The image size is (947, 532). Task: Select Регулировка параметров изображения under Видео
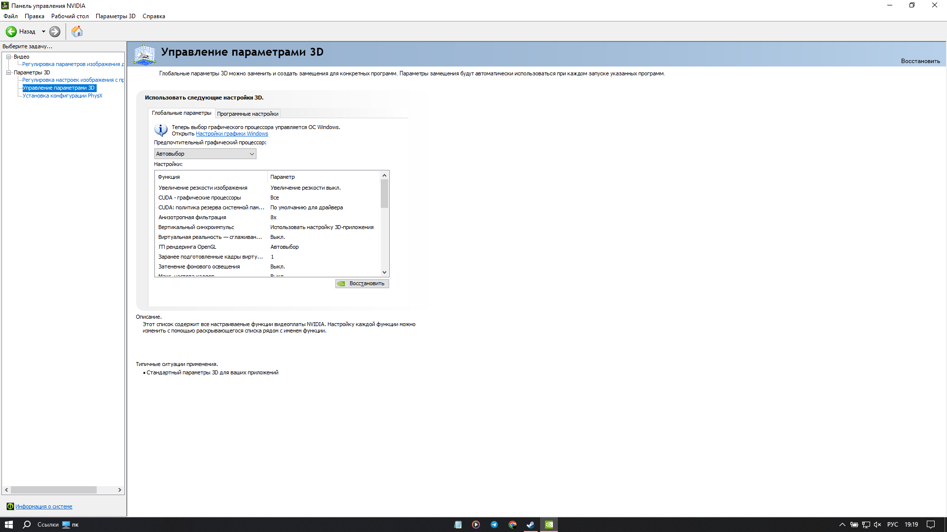tap(73, 64)
